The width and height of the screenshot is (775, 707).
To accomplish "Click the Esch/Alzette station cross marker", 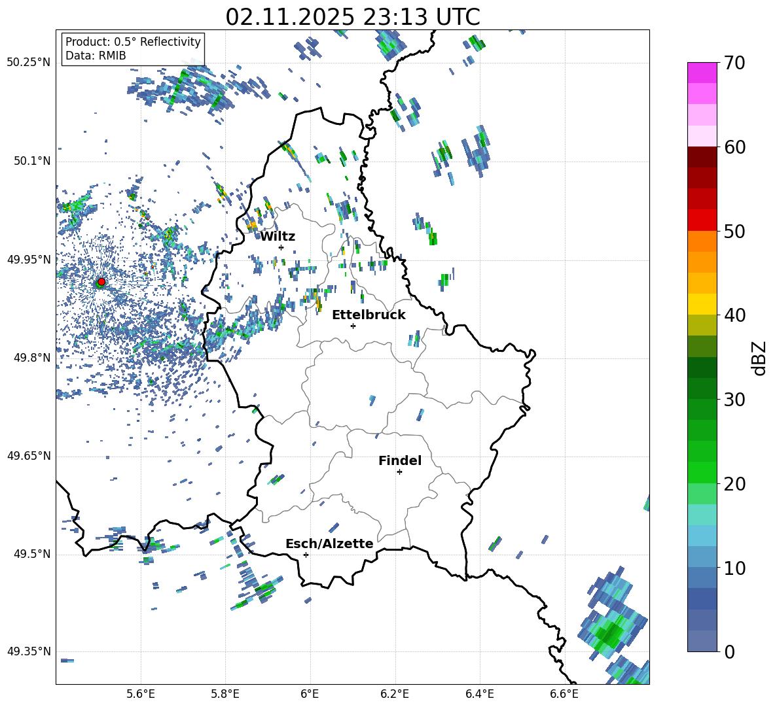I will point(306,555).
